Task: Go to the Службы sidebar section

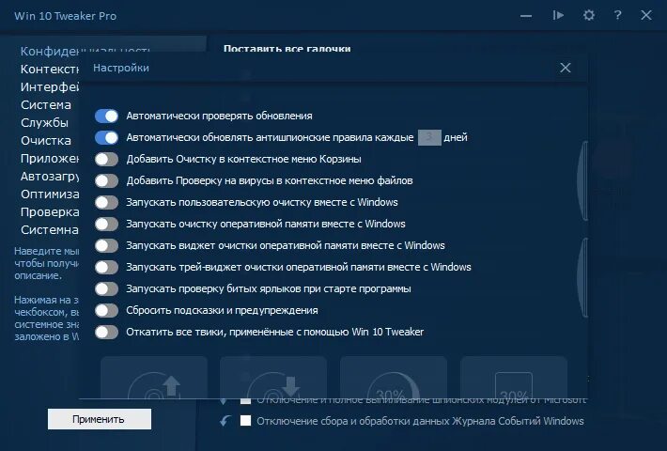Action: click(44, 122)
